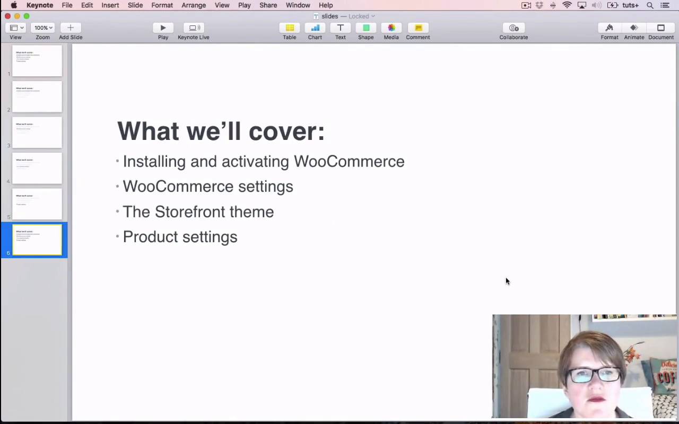Select slide 6 thumbnail in navigator
Screen dimensions: 679x424
click(x=37, y=240)
